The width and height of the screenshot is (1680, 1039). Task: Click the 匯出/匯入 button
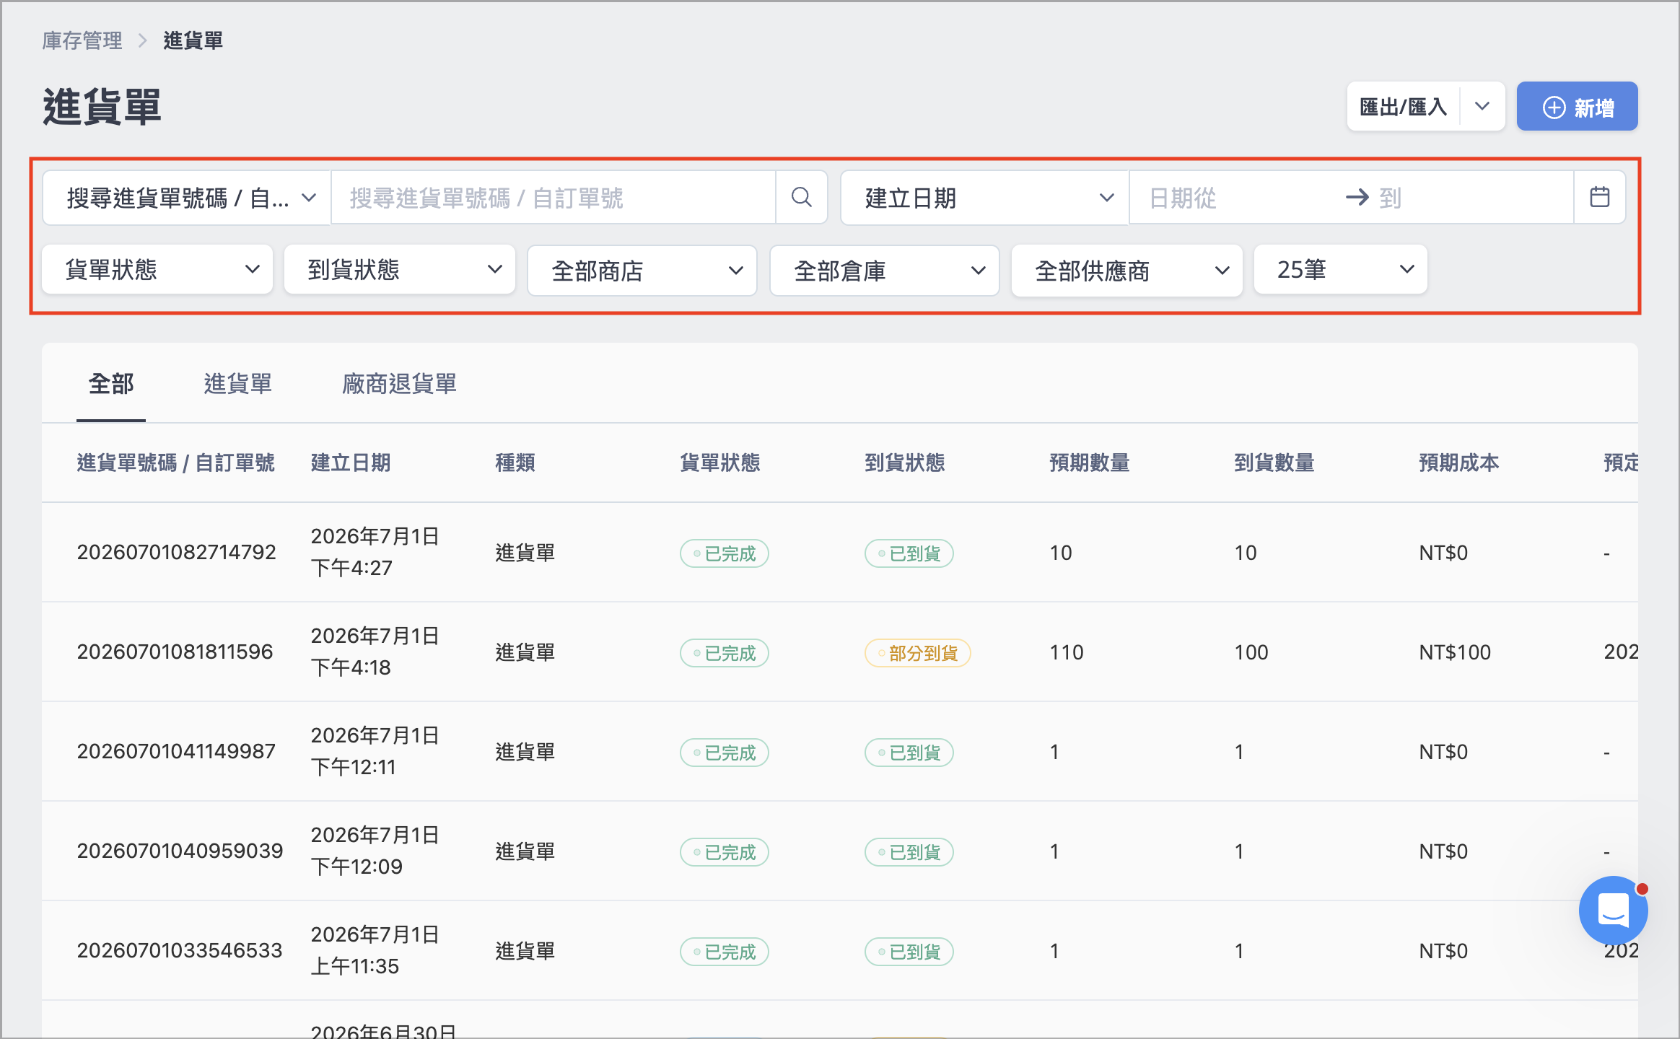(x=1403, y=107)
